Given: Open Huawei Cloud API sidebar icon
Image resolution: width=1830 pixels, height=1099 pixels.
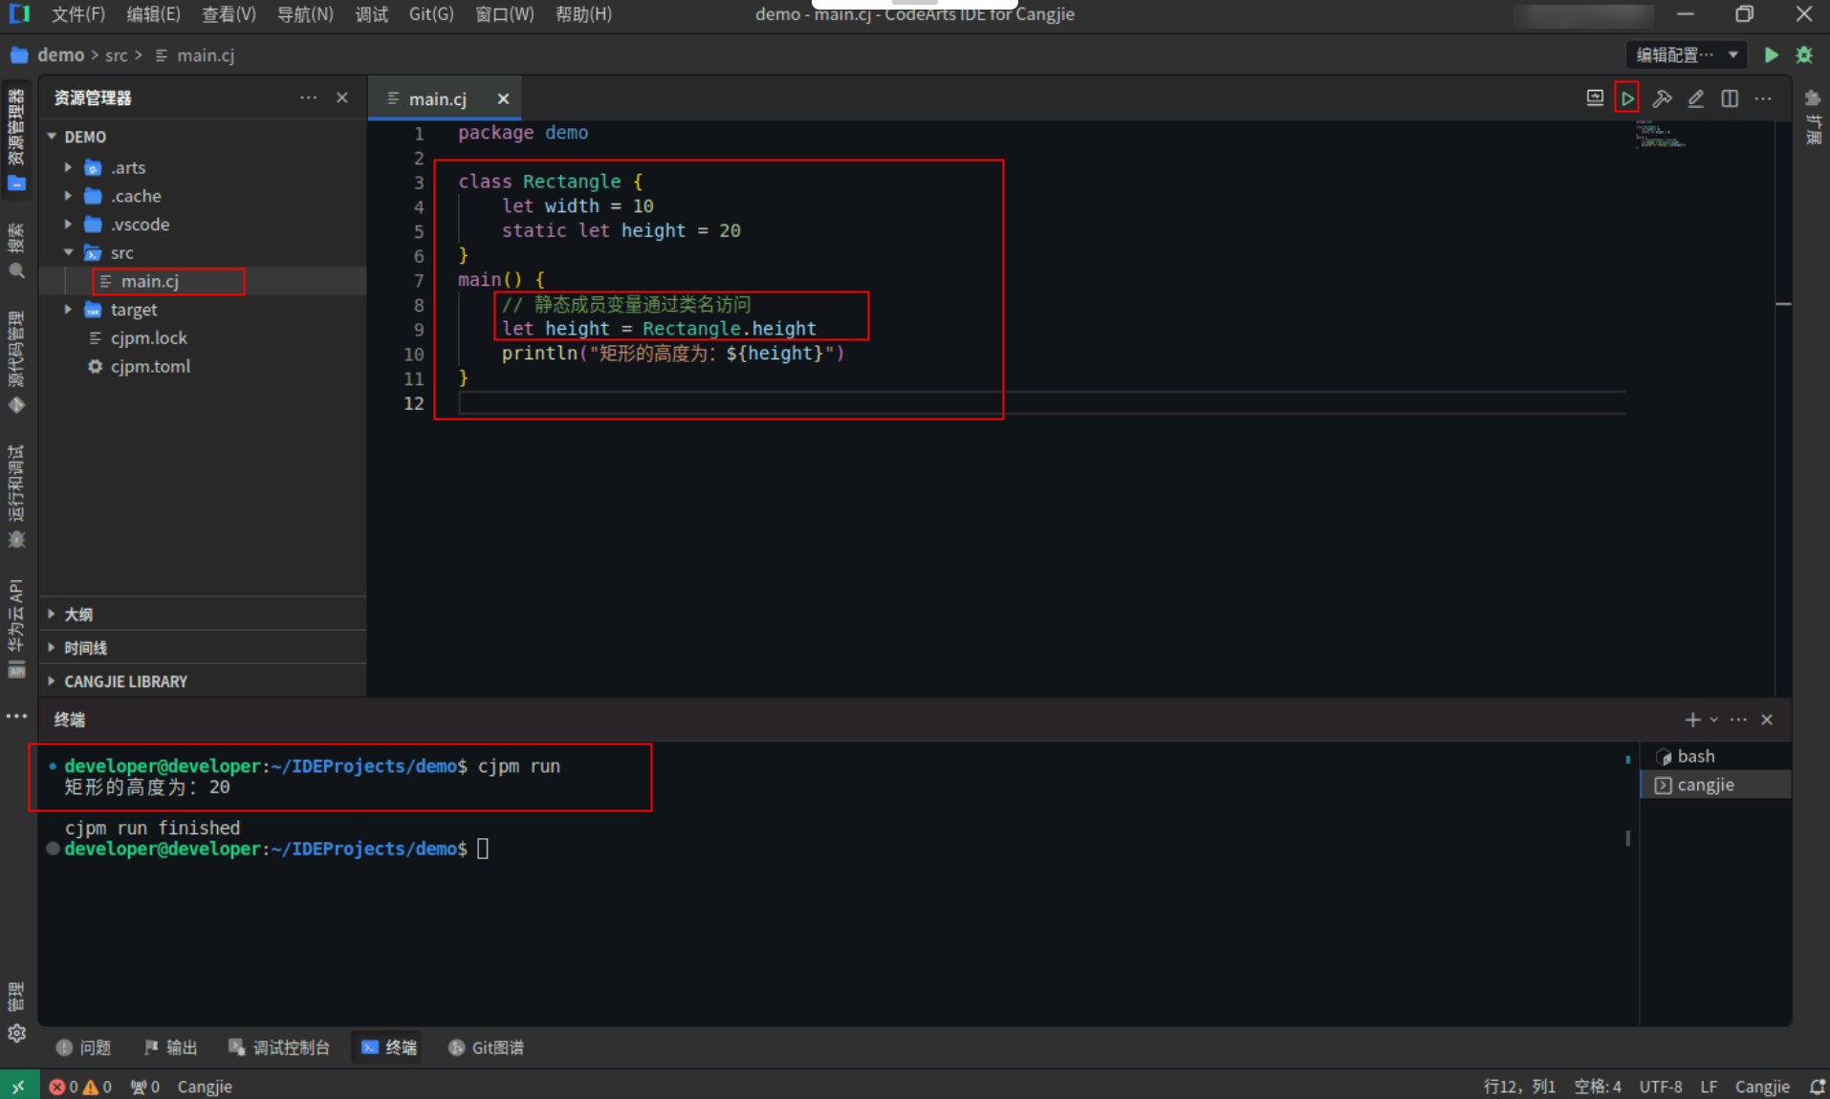Looking at the screenshot, I should tap(16, 628).
